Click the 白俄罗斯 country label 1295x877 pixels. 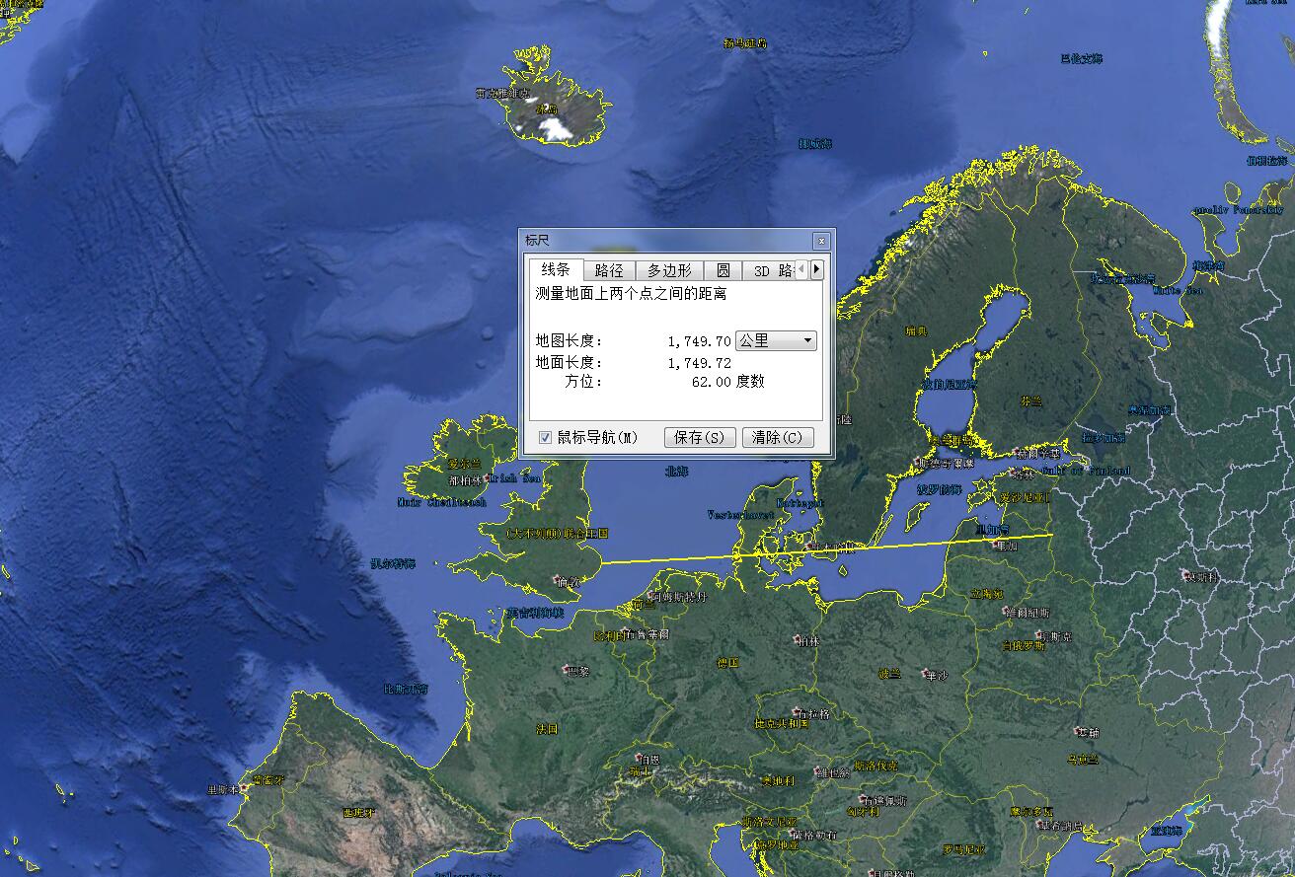1024,645
